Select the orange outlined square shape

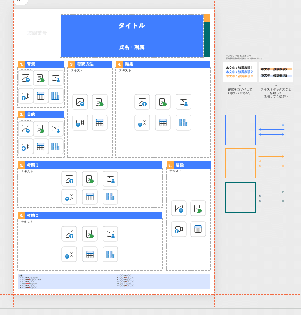pyautogui.click(x=240, y=163)
